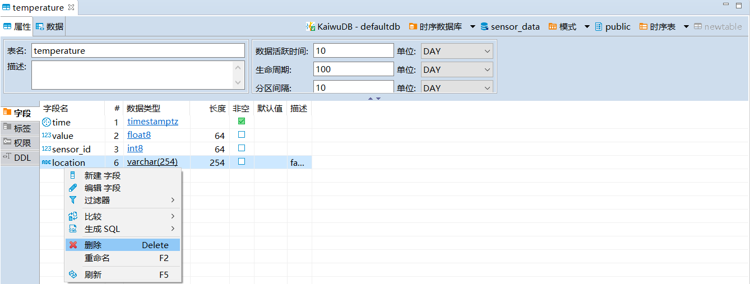Screen dimensions: 750x284
Task: Click the sensor_data database icon
Action: pos(484,26)
